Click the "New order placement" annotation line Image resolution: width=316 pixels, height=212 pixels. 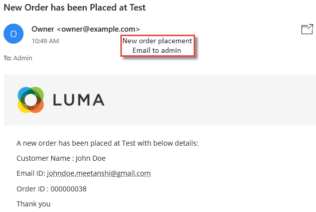point(157,41)
